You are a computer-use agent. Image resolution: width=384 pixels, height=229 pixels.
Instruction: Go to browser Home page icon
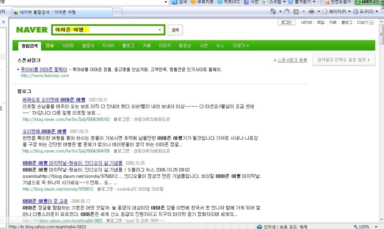point(273,11)
